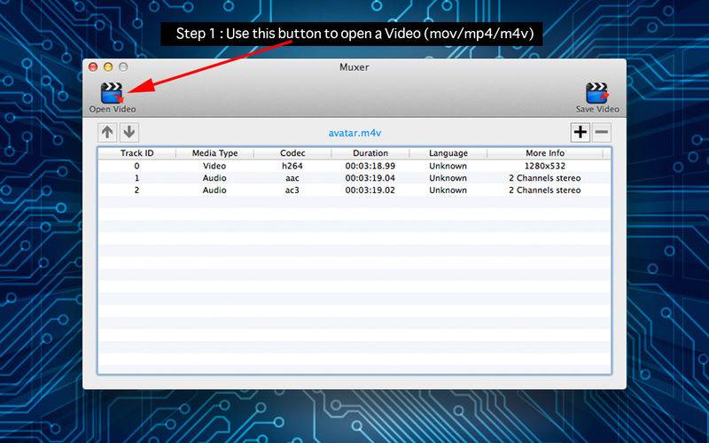
Task: Click duration 00:03:18.99
Action: point(370,166)
